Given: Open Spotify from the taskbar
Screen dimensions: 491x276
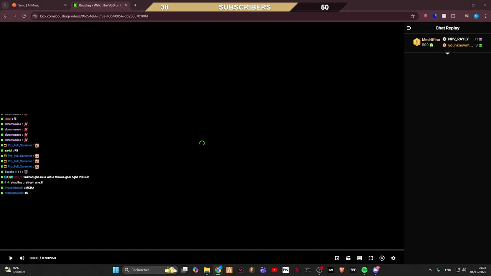Looking at the screenshot, I should [x=364, y=270].
